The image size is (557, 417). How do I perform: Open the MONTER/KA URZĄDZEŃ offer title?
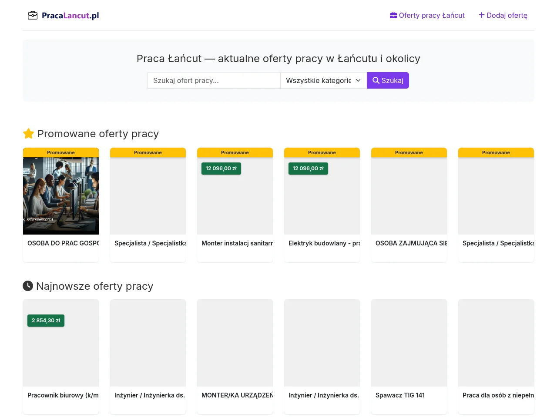point(237,395)
